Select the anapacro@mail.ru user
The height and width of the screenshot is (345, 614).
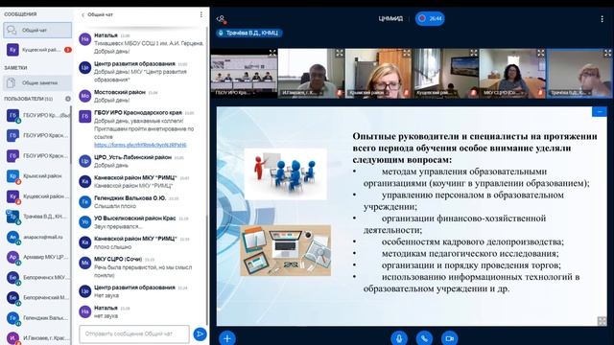click(x=37, y=237)
